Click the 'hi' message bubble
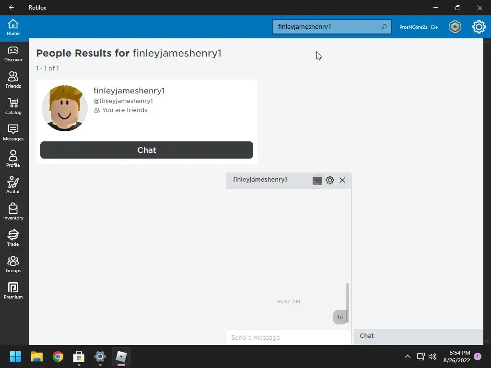 [340, 317]
